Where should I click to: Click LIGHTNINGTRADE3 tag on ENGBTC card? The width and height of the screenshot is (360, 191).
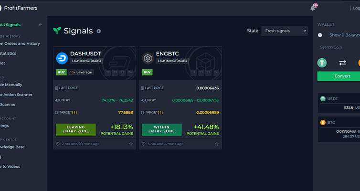tap(172, 61)
